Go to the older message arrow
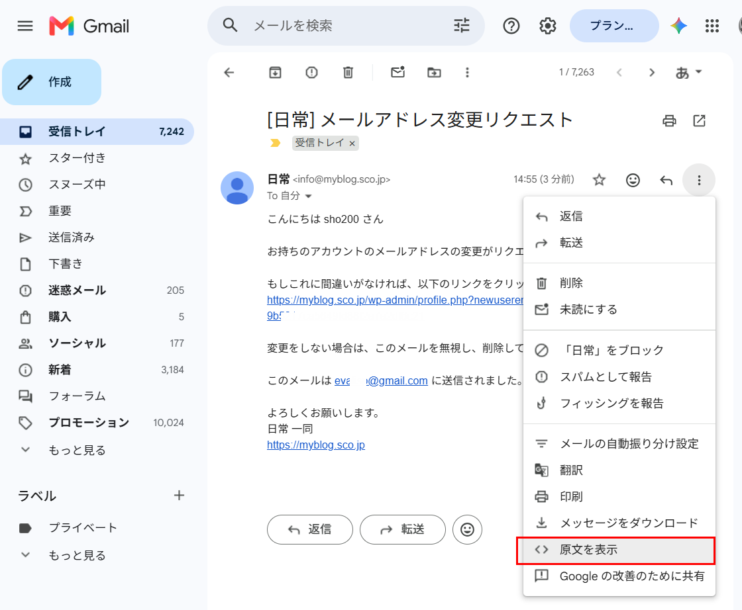 tap(652, 72)
